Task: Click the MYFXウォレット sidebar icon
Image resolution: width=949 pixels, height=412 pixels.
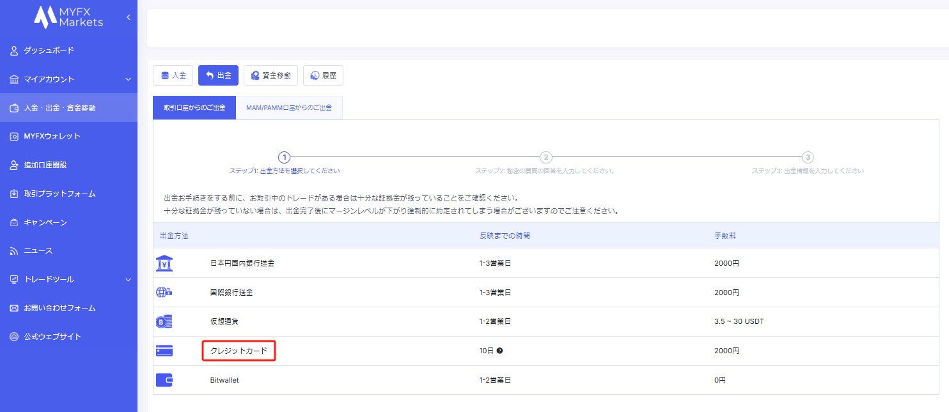Action: (x=14, y=136)
